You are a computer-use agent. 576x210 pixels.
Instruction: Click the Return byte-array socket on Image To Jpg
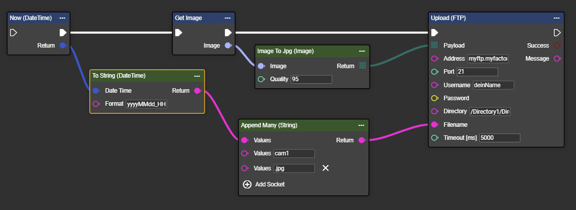(x=363, y=66)
